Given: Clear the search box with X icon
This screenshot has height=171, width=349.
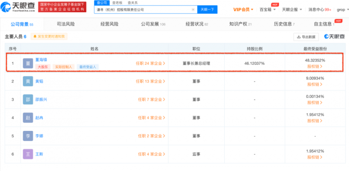Looking at the screenshot, I should click(x=193, y=10).
